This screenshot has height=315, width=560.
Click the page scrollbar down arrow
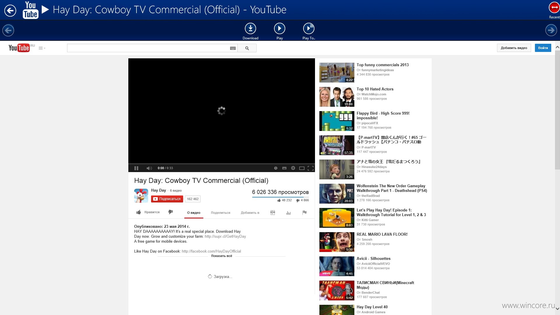[x=557, y=309]
